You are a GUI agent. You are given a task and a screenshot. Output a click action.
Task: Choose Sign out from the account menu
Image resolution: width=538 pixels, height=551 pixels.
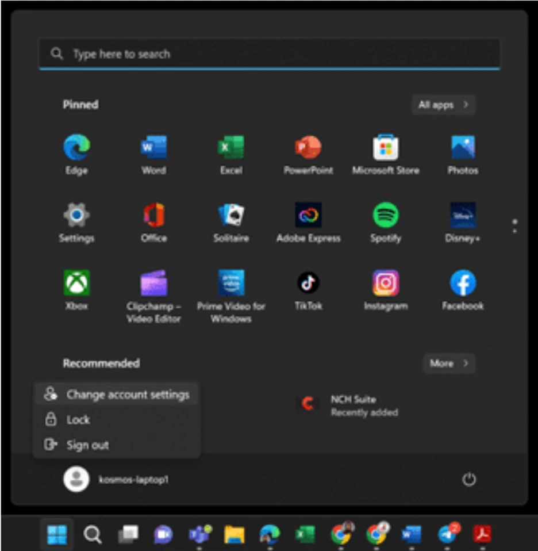coord(117,445)
